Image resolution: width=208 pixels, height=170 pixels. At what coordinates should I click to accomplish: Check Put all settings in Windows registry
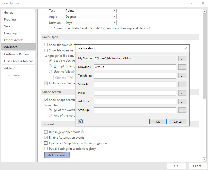pos(46,148)
